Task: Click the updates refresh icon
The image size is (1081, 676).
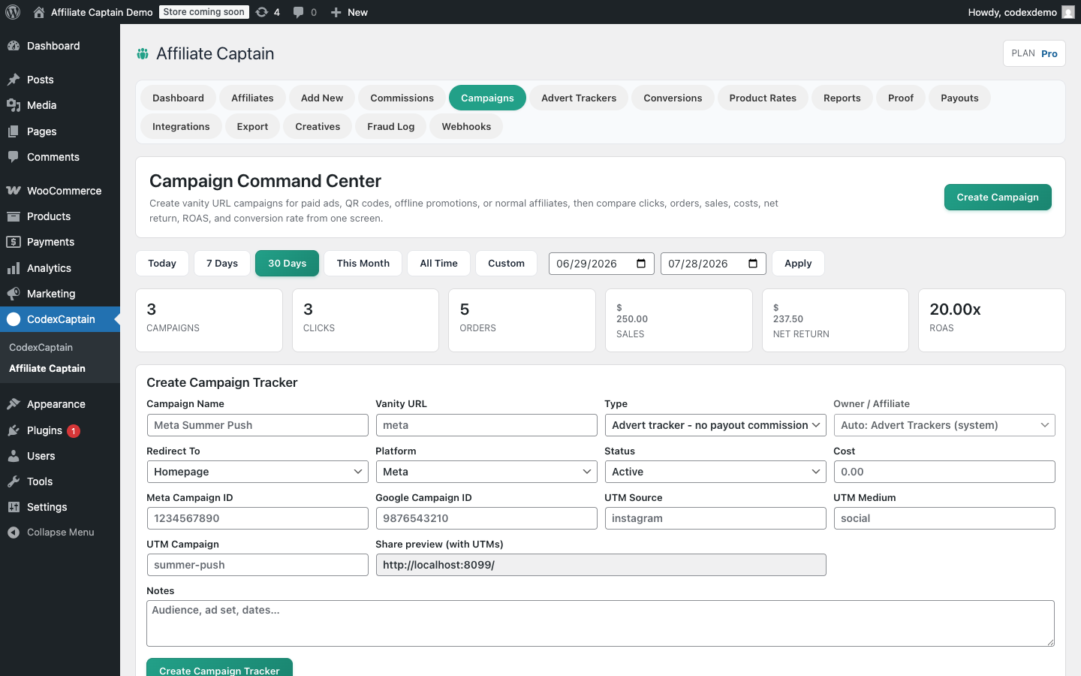Action: pos(261,12)
